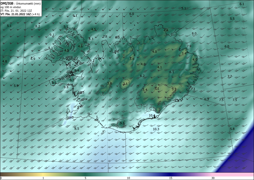Click the 5.9 value label
254x180 pixels.
[x=16, y=86]
